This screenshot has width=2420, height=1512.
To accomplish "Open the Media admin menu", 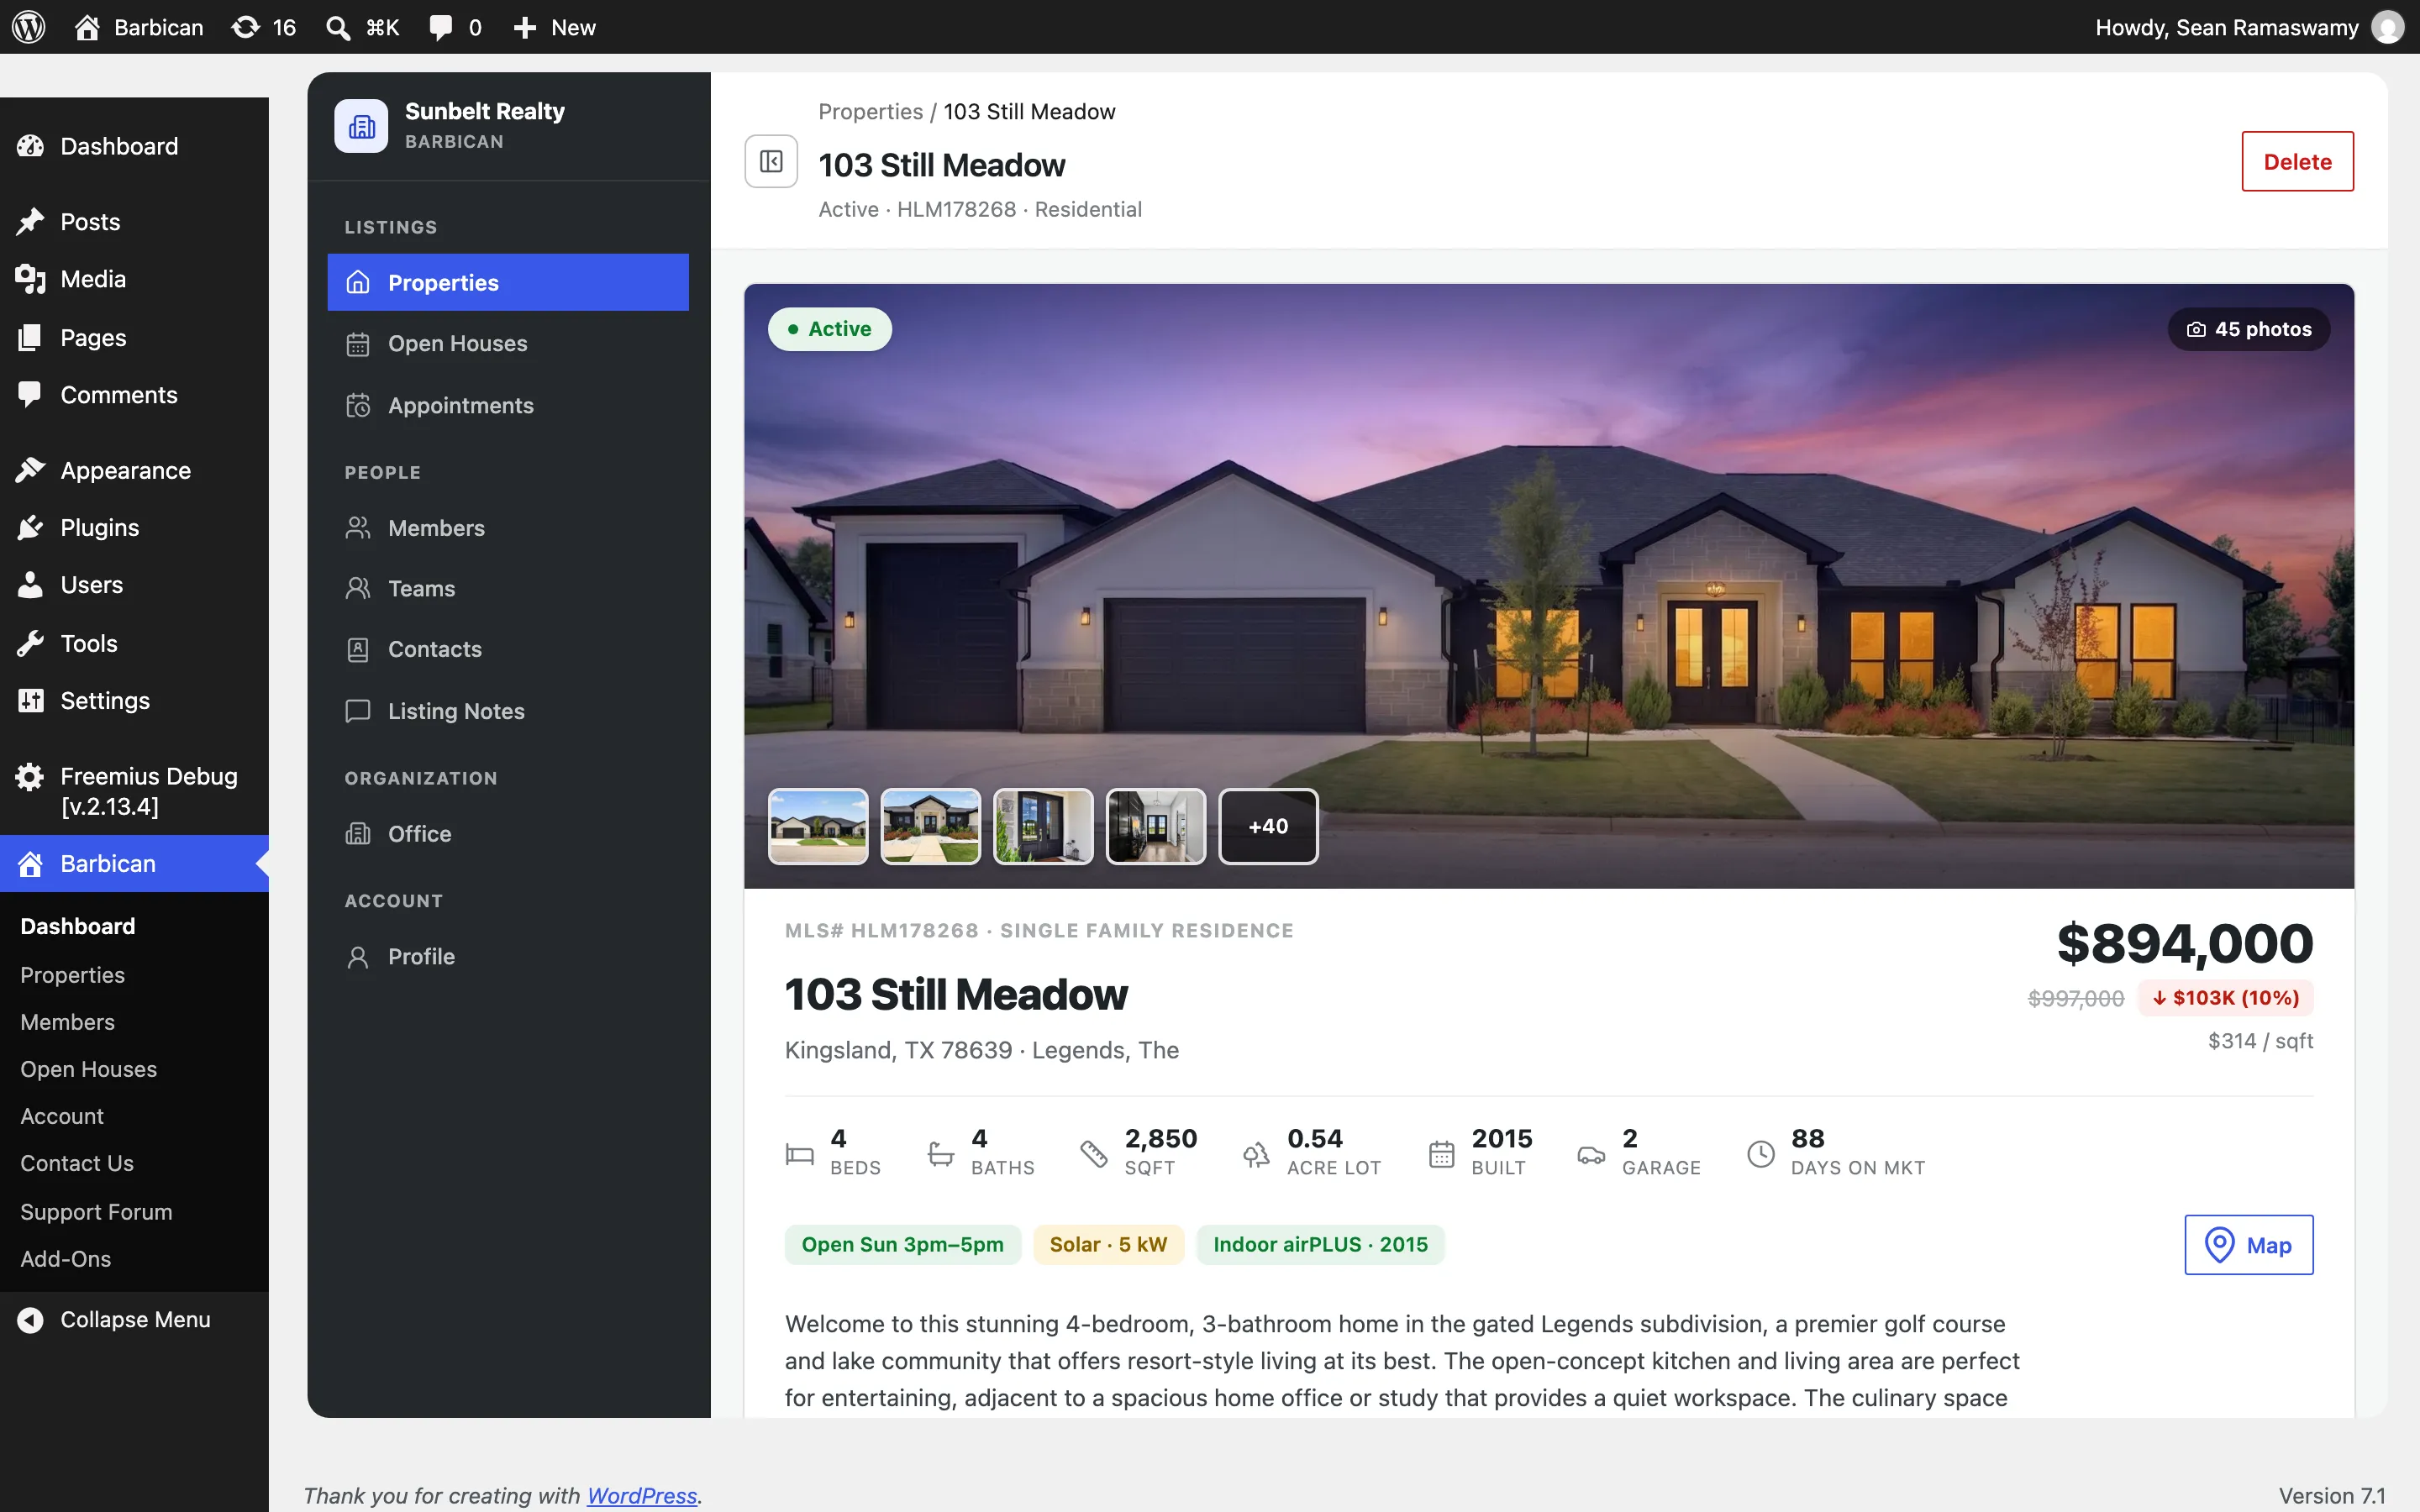I will (134, 279).
